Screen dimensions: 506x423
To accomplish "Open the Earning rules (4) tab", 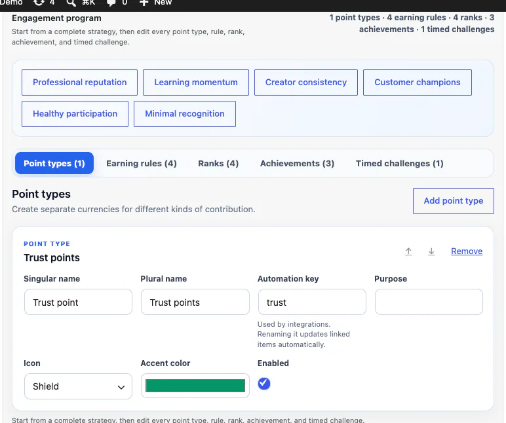I will tap(142, 163).
